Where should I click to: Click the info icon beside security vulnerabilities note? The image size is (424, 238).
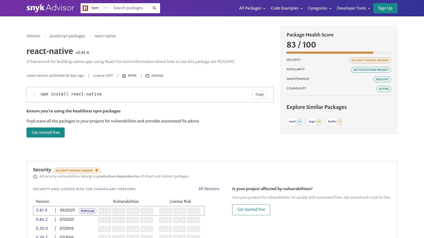click(35, 177)
